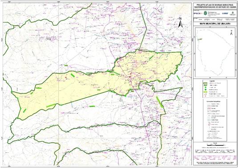This screenshot has height=168, width=238.
Task: Click the highlighted spot on Ceará inset map
Action: click(x=200, y=39)
